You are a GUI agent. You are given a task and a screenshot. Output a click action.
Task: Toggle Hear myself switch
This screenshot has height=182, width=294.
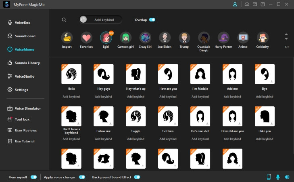[34, 177]
